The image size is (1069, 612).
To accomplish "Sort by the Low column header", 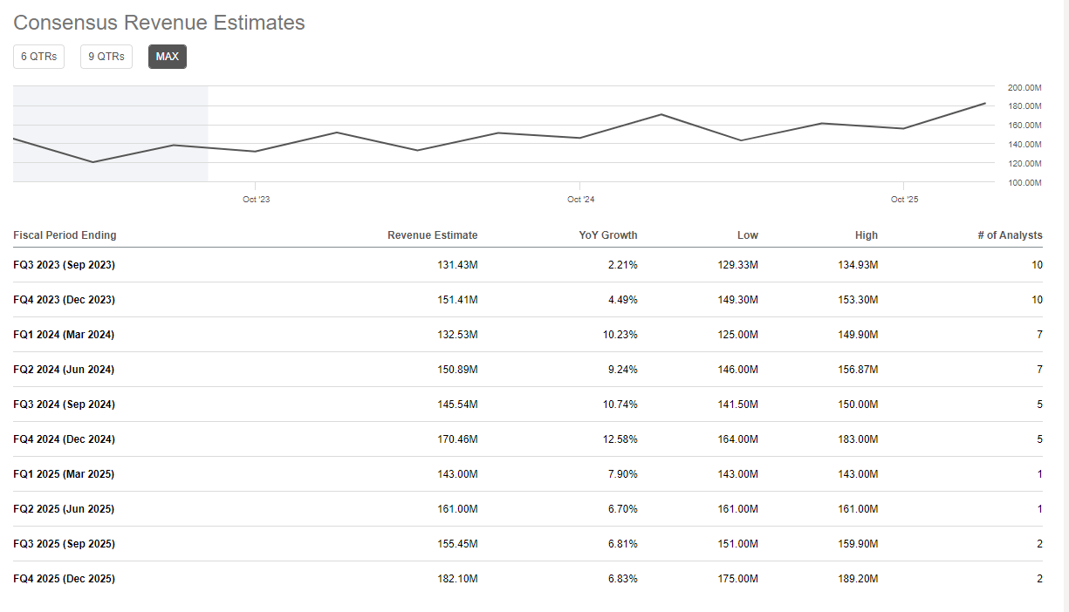I will tap(748, 235).
